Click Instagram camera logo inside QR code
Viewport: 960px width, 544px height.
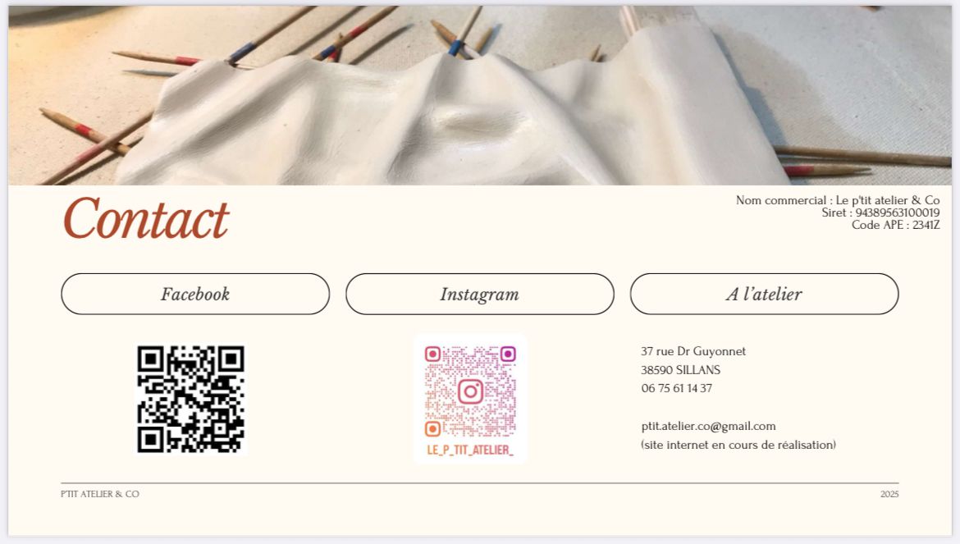470,391
